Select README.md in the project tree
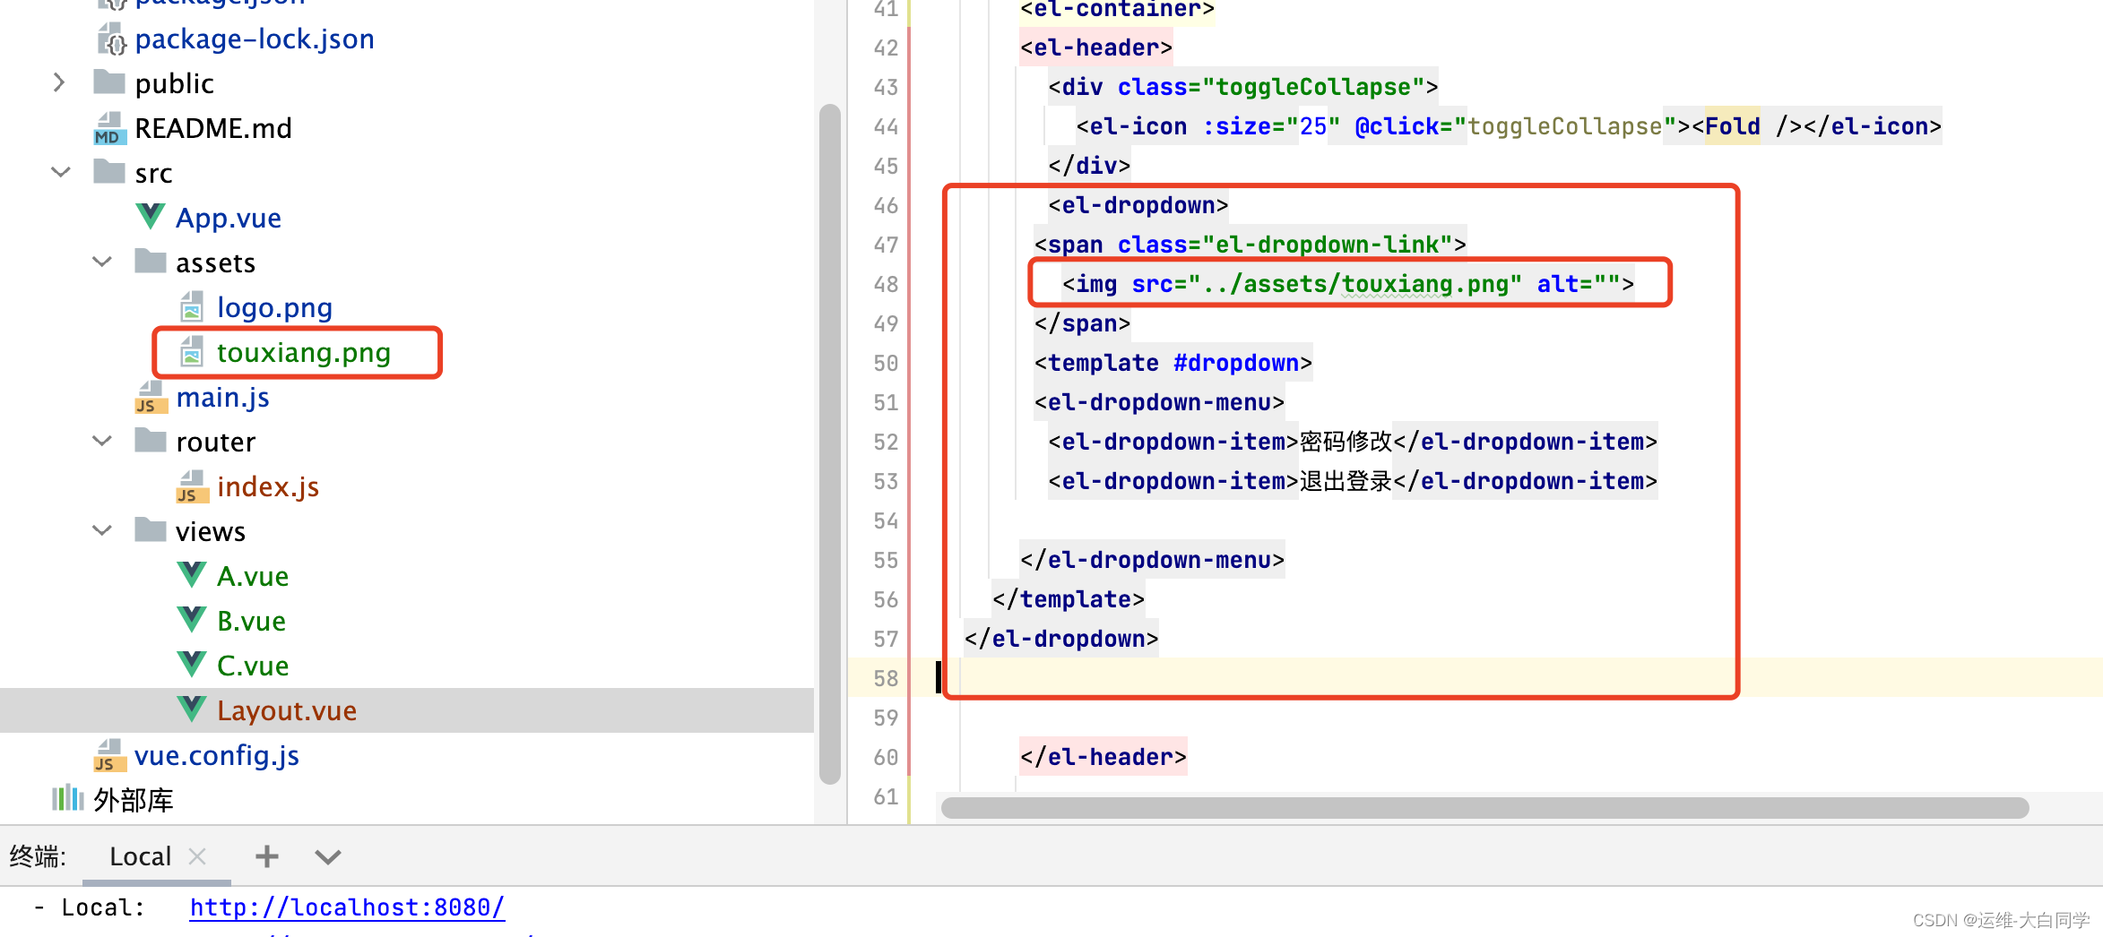 pyautogui.click(x=213, y=128)
